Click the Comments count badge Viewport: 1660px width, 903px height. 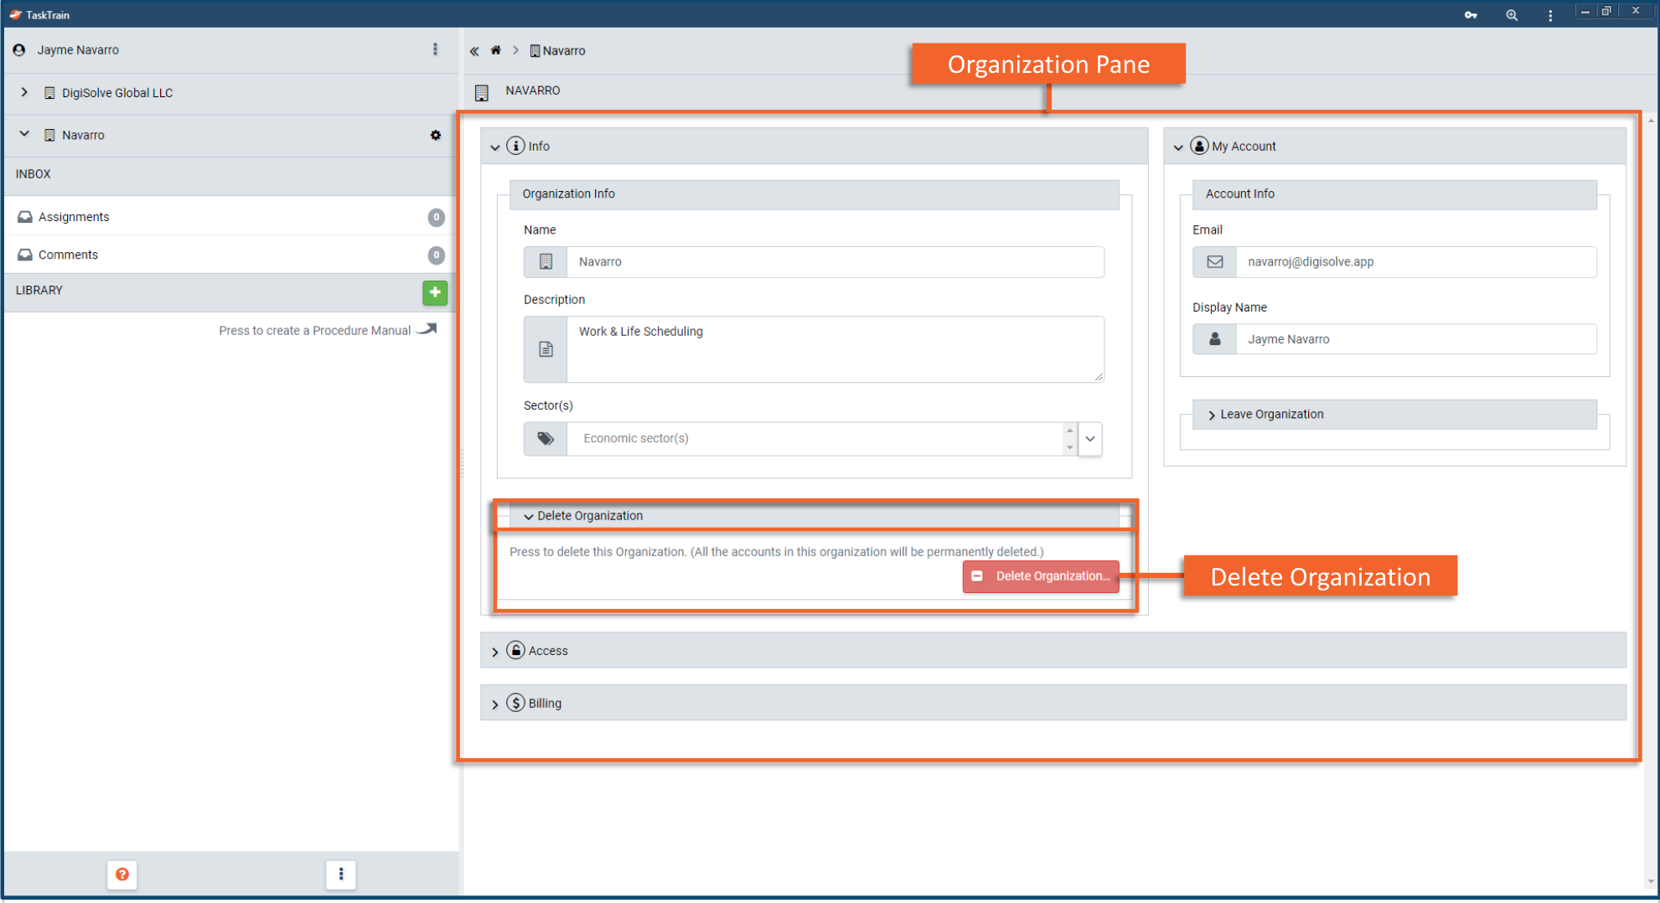(436, 255)
